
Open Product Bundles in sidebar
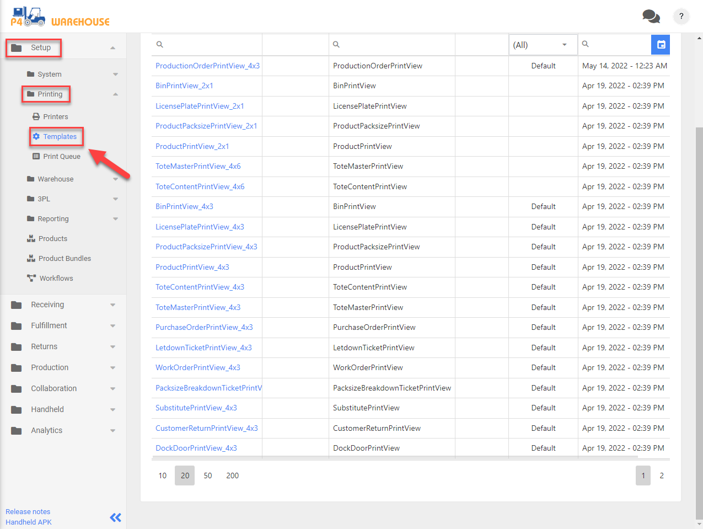[x=64, y=259]
